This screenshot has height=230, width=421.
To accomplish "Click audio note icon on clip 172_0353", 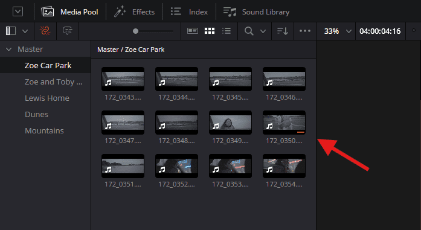I will pos(216,170).
